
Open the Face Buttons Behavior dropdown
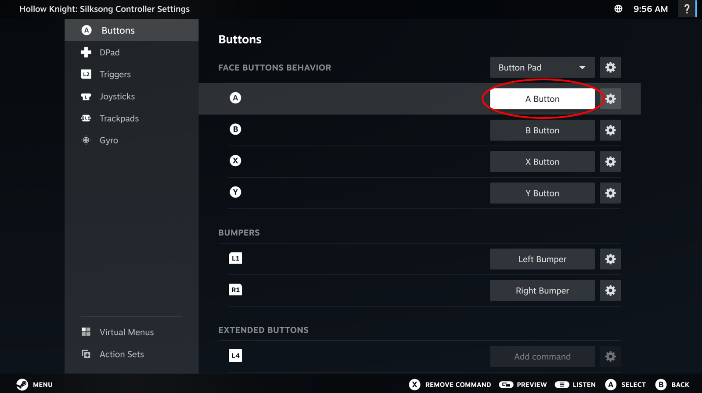542,68
